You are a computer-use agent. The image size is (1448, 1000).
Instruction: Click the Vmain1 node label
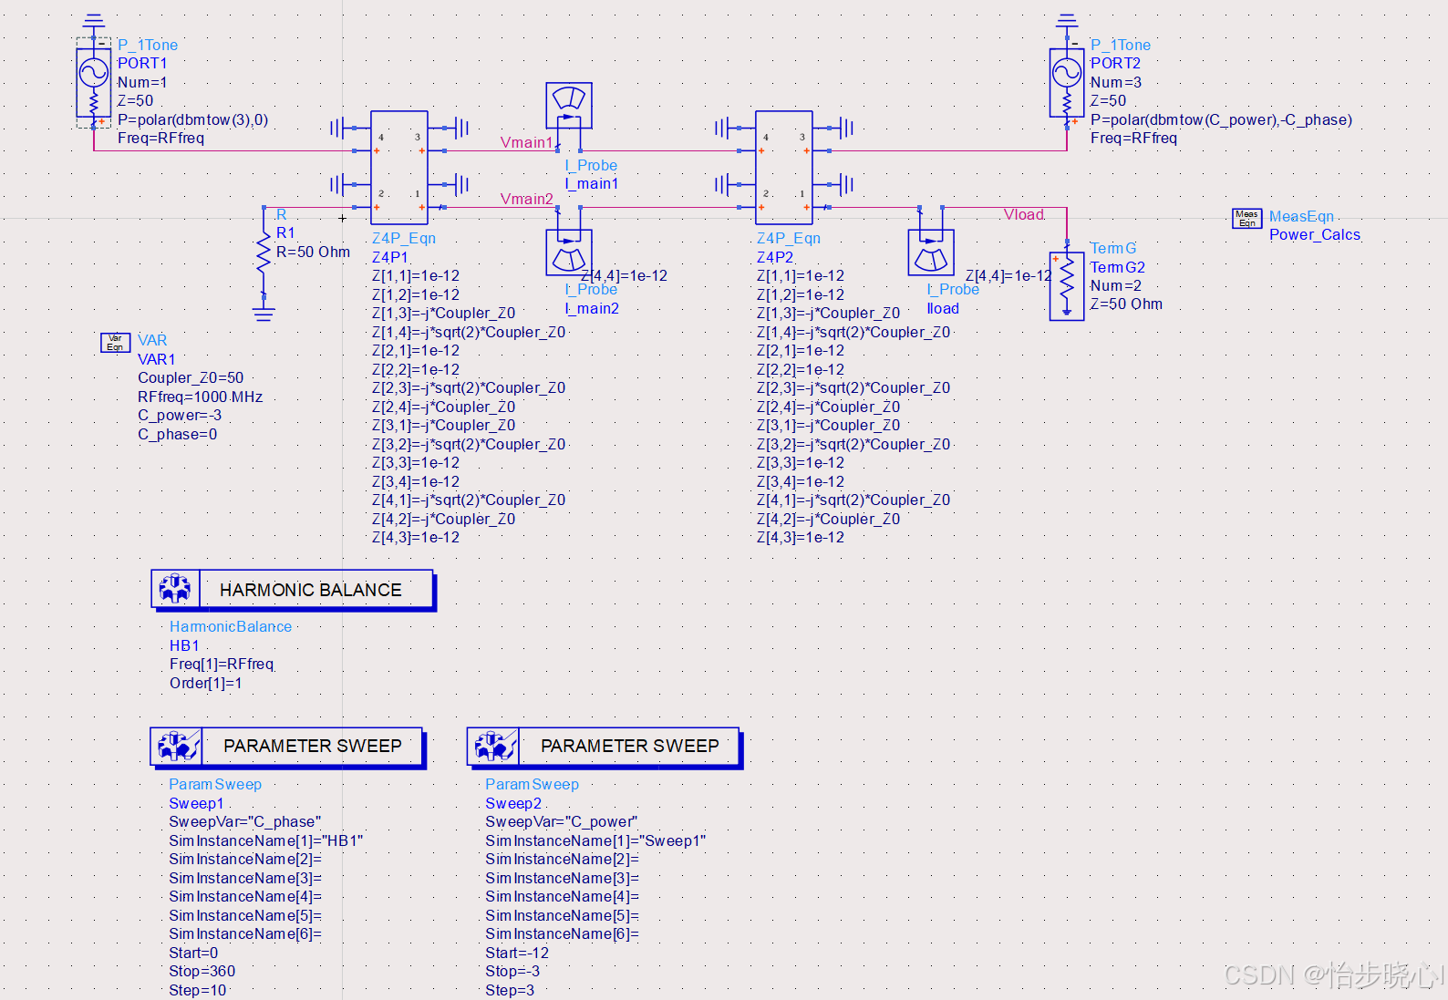[527, 142]
